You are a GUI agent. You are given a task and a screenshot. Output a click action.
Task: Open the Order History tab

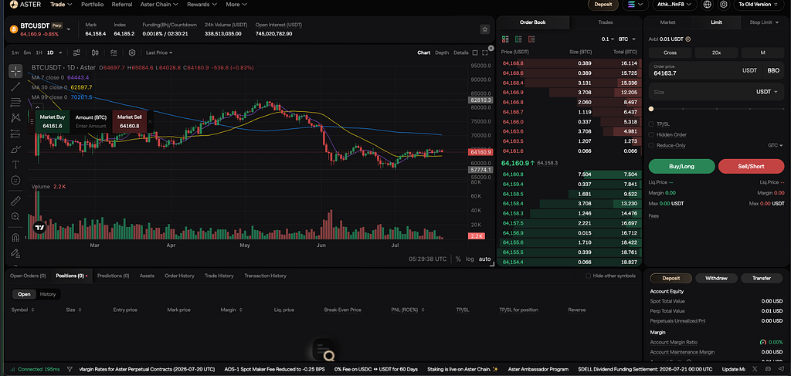tap(179, 276)
